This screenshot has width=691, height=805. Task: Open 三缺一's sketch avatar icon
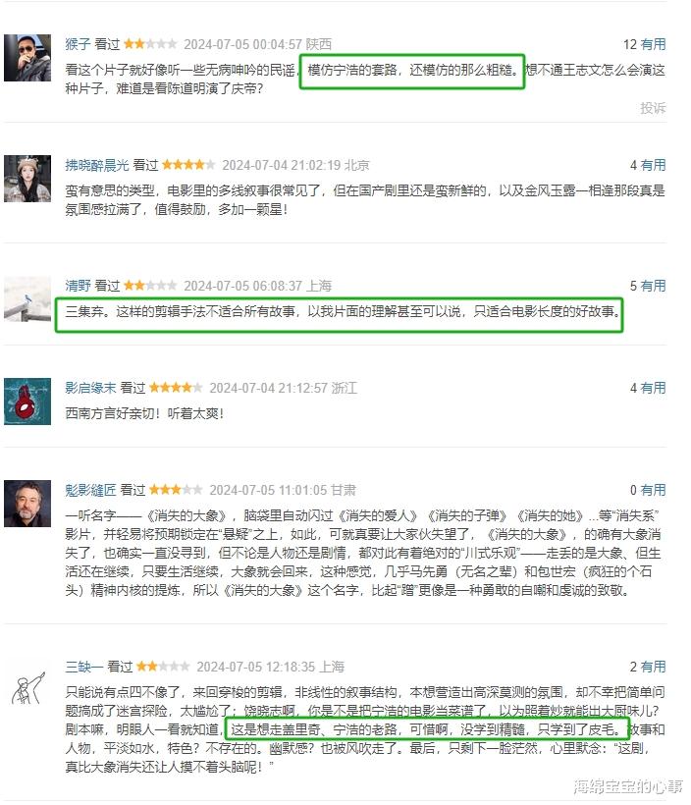coord(28,688)
